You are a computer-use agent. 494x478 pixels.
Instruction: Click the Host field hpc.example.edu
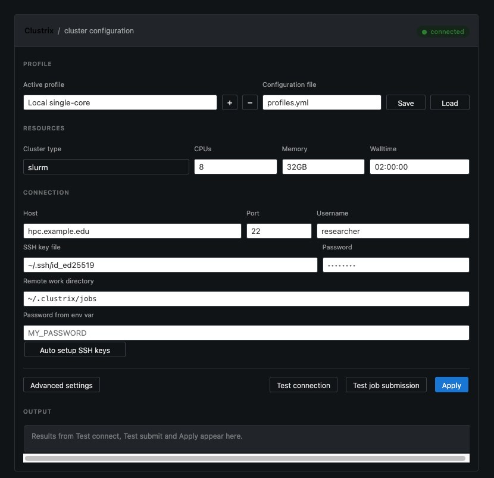[132, 231]
